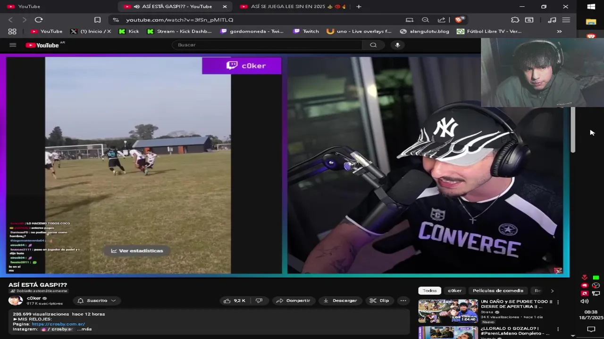
Task: Open more actions three-dot button under video
Action: (x=403, y=300)
